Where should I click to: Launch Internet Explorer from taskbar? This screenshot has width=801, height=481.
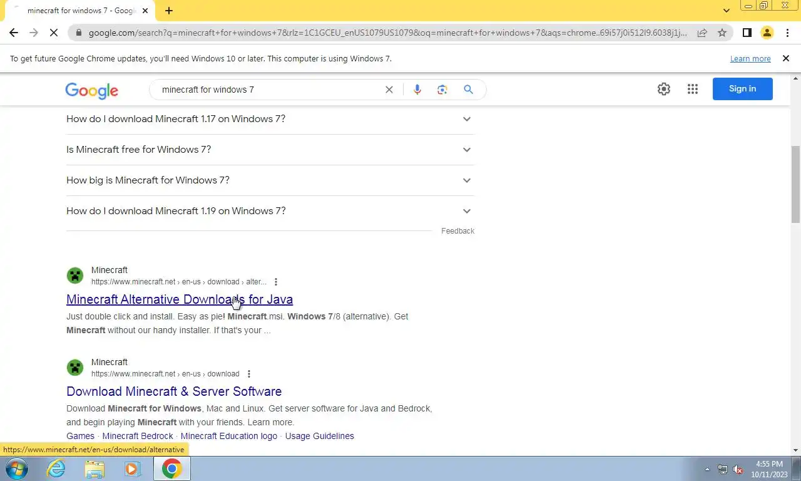tap(56, 468)
